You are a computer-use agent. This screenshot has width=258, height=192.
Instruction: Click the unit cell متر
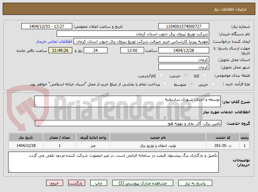click(x=93, y=146)
